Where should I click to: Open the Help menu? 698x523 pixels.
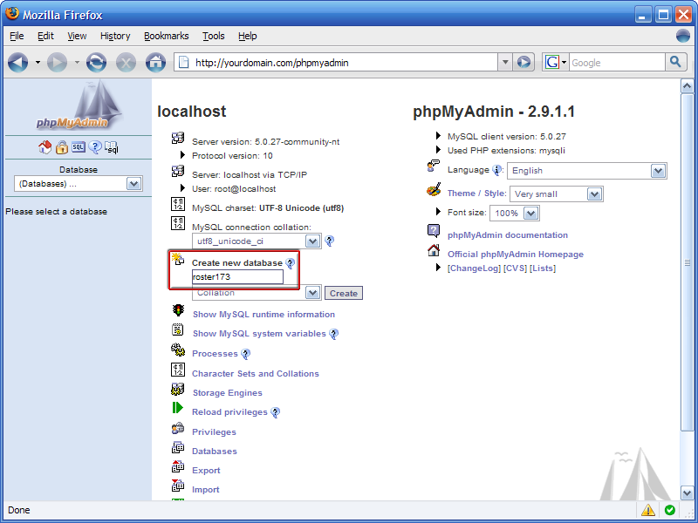(x=248, y=36)
